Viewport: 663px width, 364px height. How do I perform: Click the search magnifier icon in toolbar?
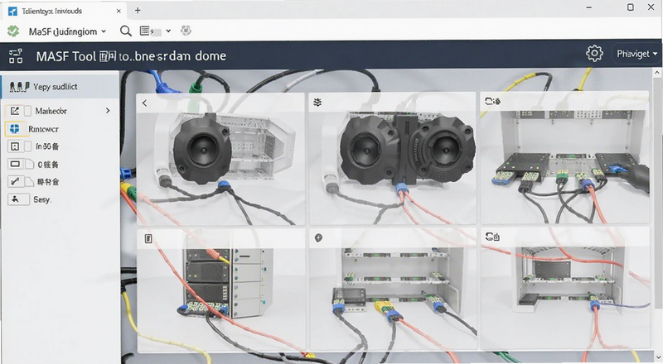[x=126, y=31]
